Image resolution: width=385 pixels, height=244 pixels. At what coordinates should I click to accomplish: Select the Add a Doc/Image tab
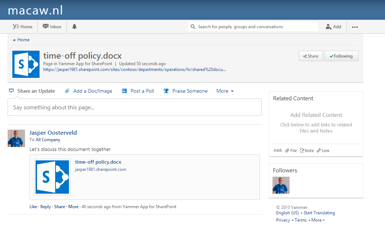89,91
